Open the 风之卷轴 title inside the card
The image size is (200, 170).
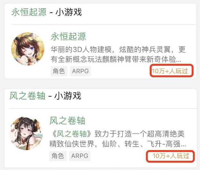[67, 121]
